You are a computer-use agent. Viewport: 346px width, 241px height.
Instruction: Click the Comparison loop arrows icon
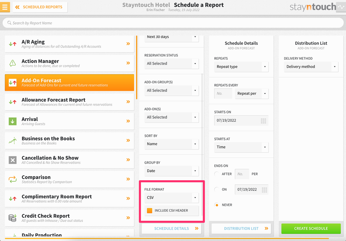click(x=12, y=179)
